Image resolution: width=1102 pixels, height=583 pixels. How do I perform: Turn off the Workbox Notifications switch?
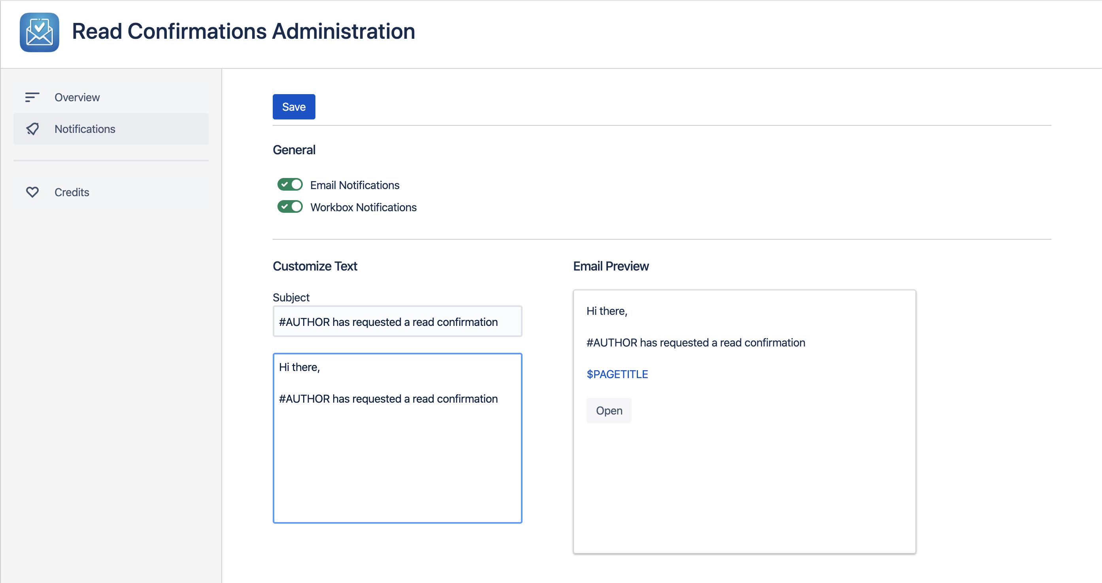coord(290,207)
